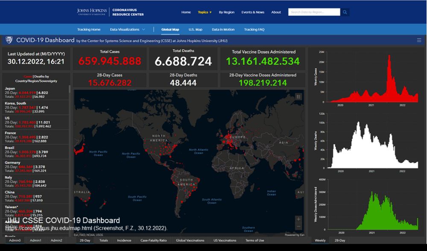Image resolution: width=427 pixels, height=251 pixels.
Task: Open Events & News menu item
Action: 253,12
